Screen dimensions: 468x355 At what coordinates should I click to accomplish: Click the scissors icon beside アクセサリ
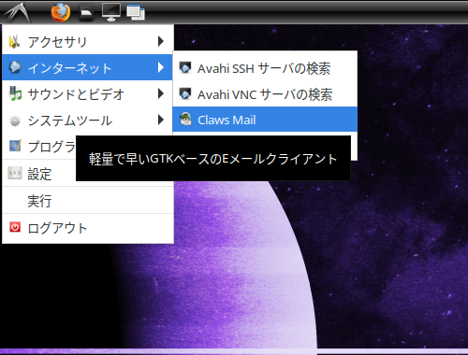[14, 42]
